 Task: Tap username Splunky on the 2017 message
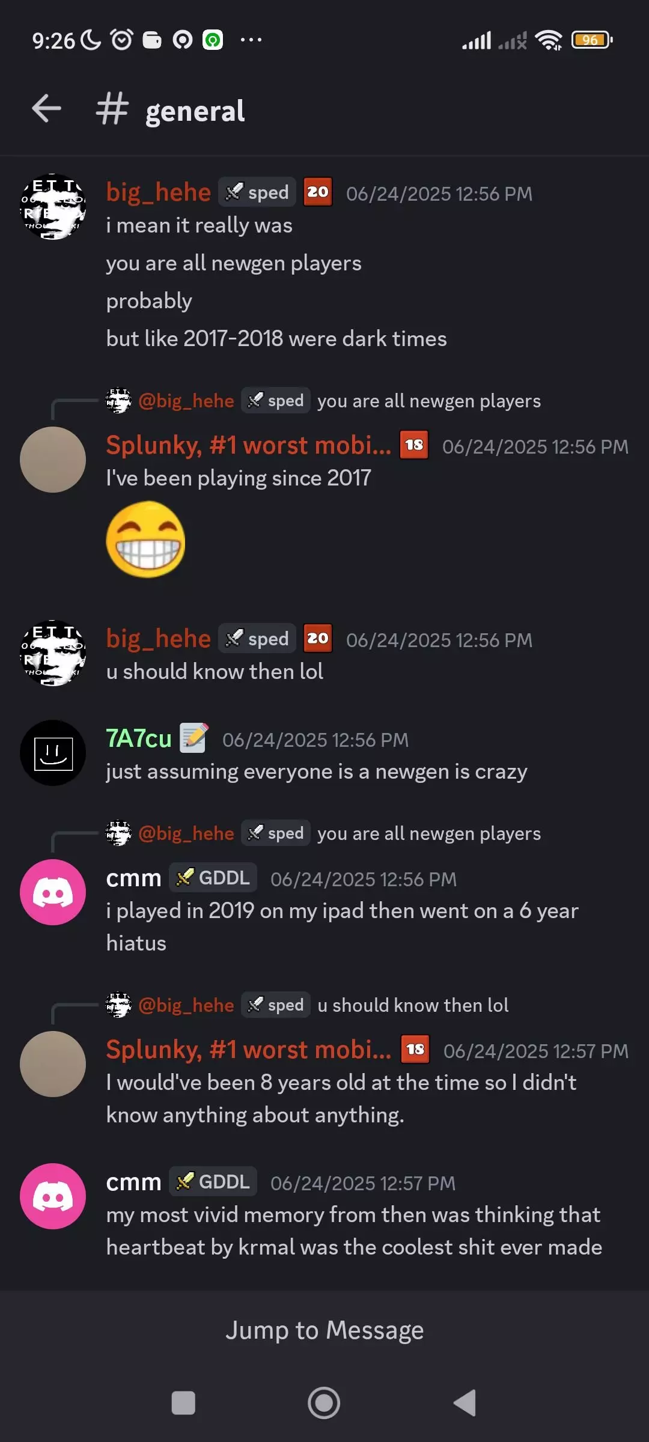248,445
